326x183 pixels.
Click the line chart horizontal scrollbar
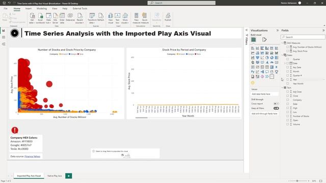(x=142, y=117)
